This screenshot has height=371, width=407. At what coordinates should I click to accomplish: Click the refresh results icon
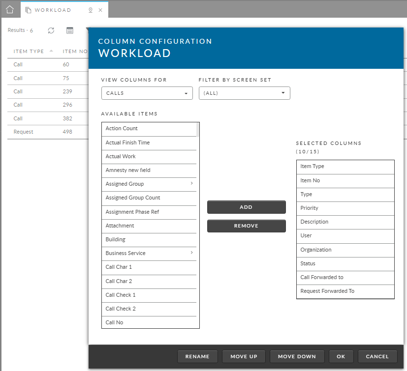[x=51, y=30]
